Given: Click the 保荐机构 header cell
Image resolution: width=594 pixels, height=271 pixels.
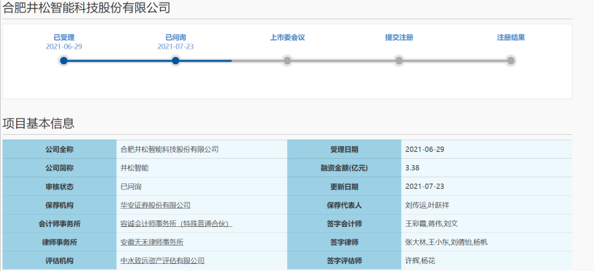Looking at the screenshot, I should 60,206.
